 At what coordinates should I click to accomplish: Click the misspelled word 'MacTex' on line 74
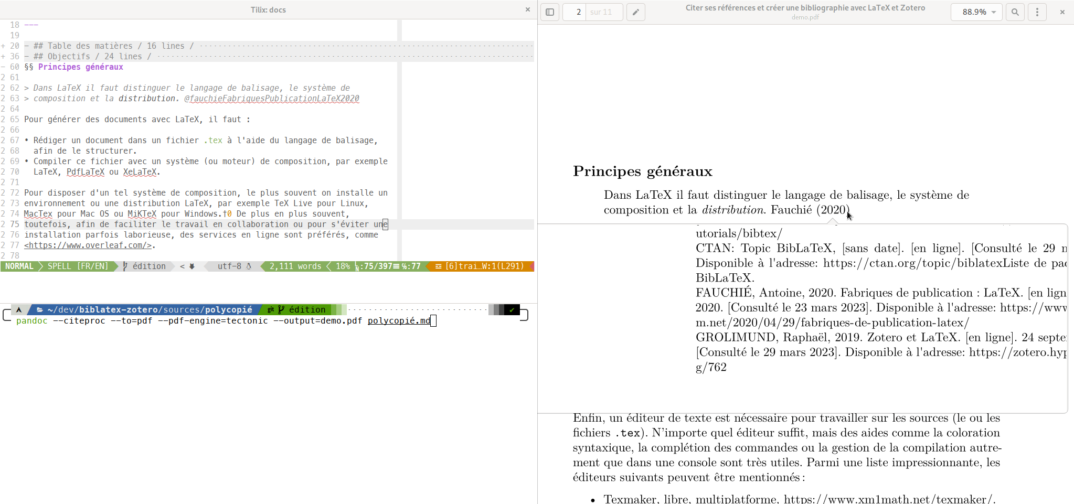(38, 214)
